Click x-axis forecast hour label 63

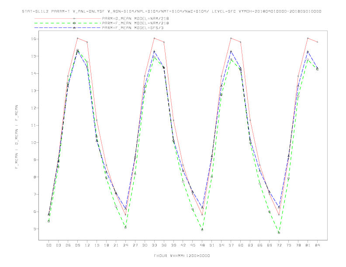click(250, 245)
